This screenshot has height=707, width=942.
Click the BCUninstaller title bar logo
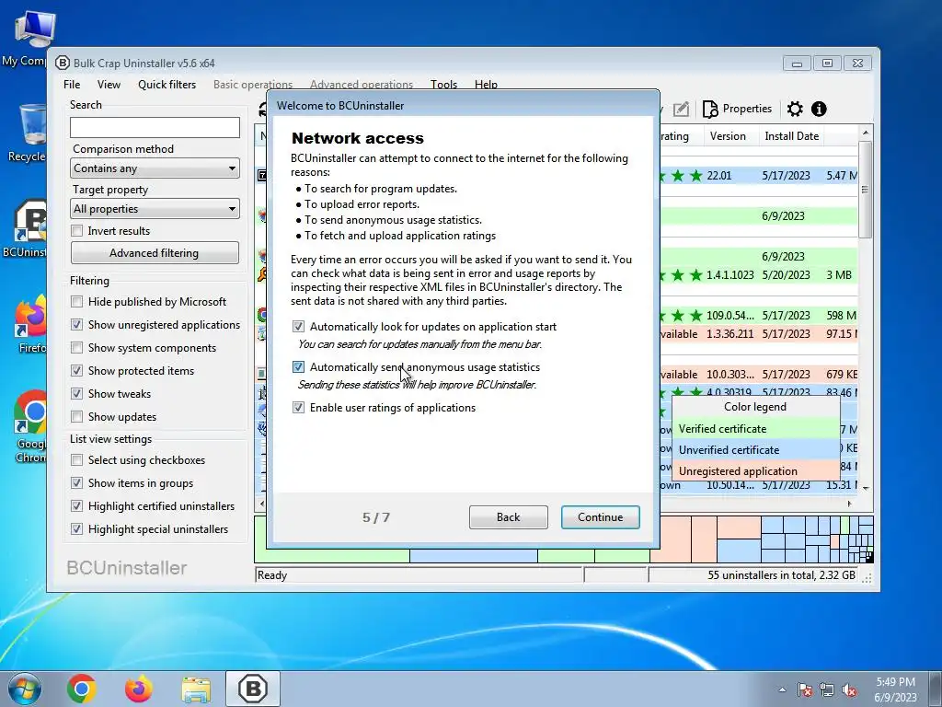tap(62, 64)
